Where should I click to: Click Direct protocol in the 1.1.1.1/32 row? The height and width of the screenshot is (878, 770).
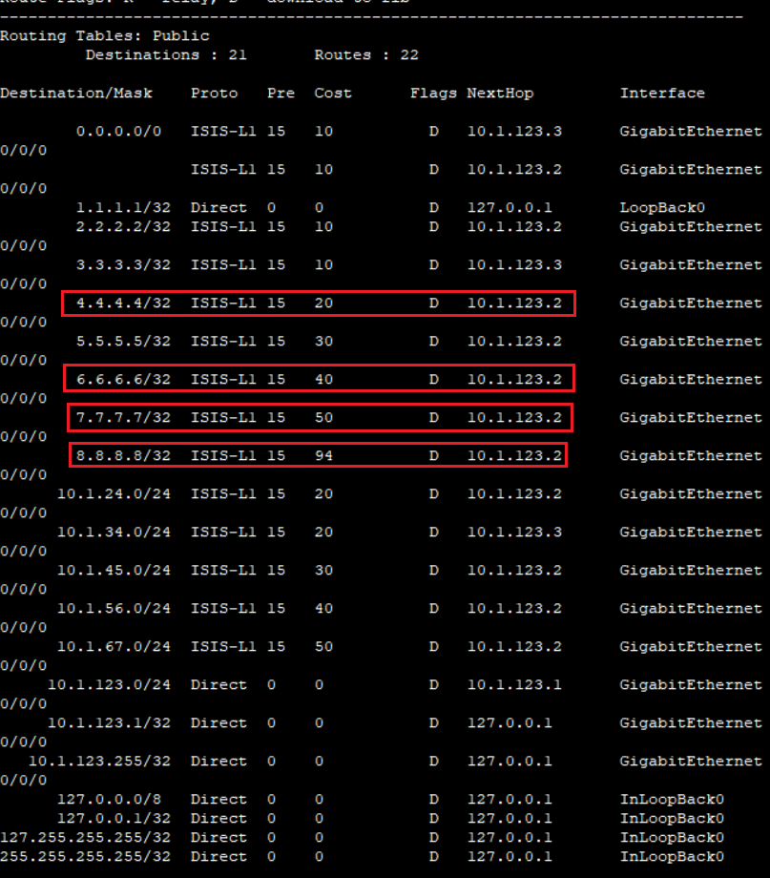219,207
